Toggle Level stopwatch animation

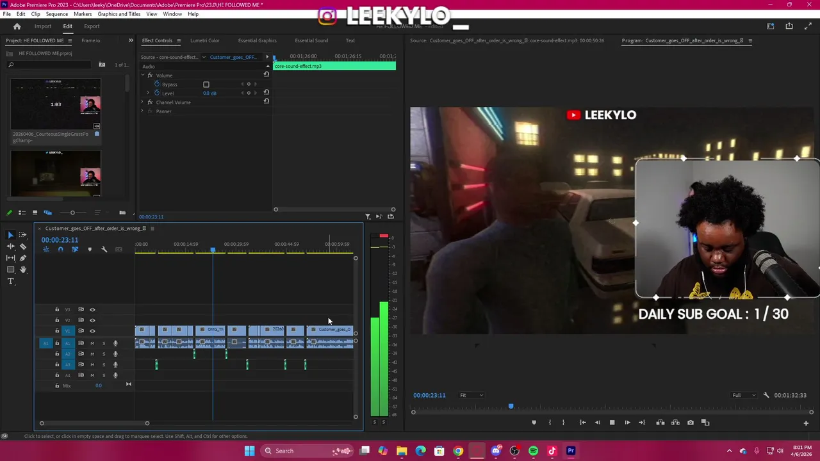pyautogui.click(x=157, y=93)
